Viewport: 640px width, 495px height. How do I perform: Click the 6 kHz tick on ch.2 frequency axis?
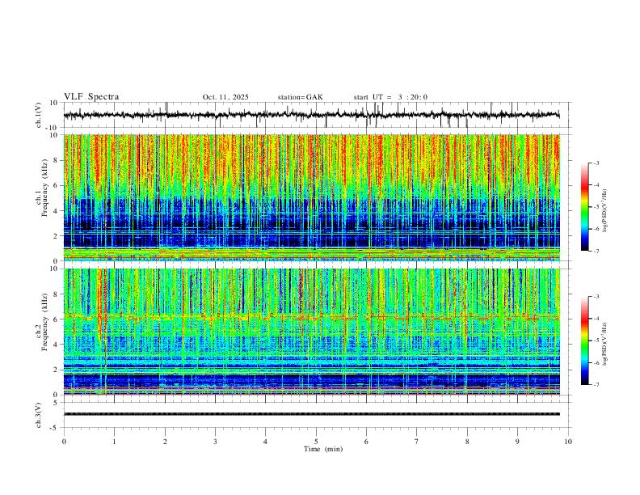coord(57,319)
